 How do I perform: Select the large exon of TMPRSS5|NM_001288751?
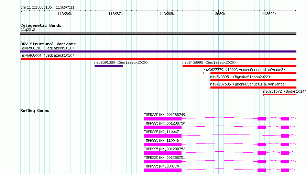click(163, 162)
